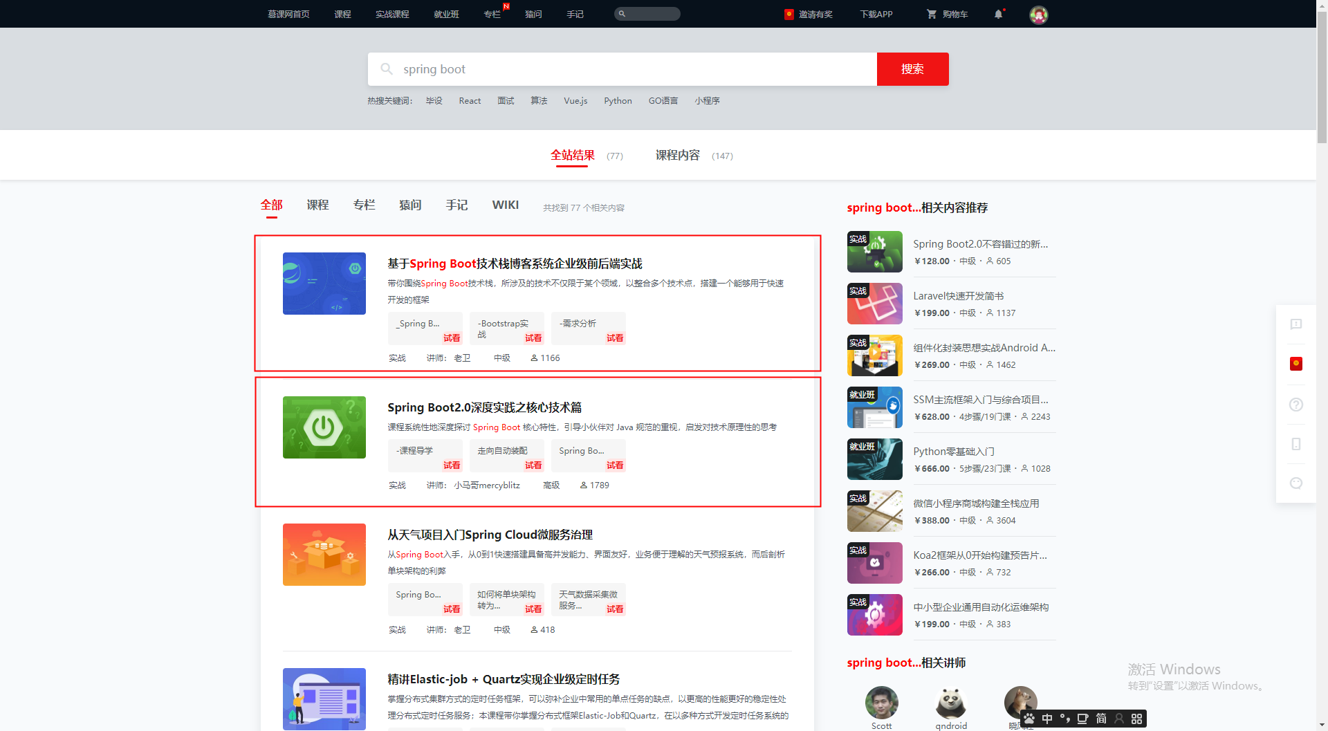Click the chat bubble icon in the floating sidebar

click(x=1296, y=483)
